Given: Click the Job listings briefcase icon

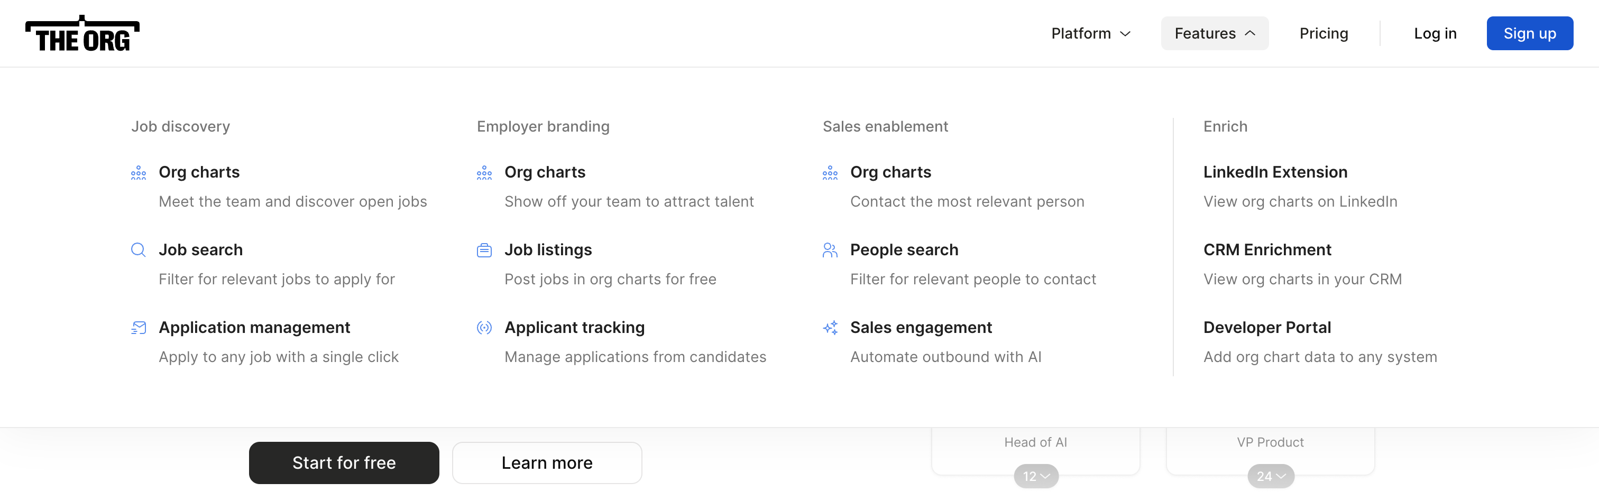Looking at the screenshot, I should (x=484, y=250).
